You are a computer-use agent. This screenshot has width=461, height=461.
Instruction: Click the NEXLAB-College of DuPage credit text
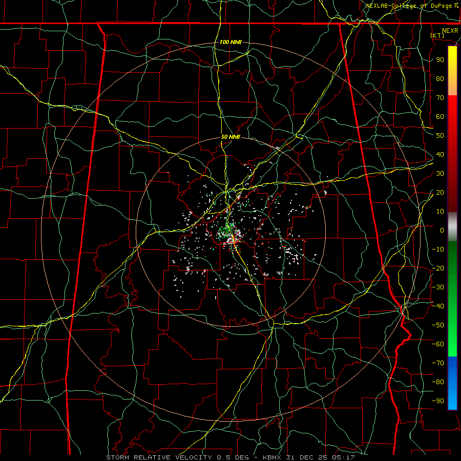(412, 6)
